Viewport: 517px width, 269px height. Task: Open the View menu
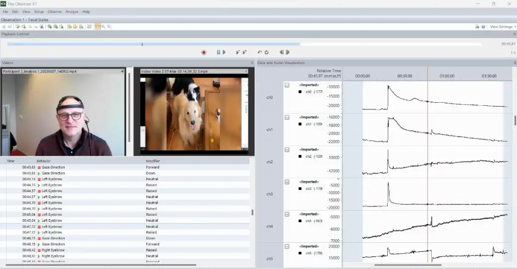click(x=26, y=12)
